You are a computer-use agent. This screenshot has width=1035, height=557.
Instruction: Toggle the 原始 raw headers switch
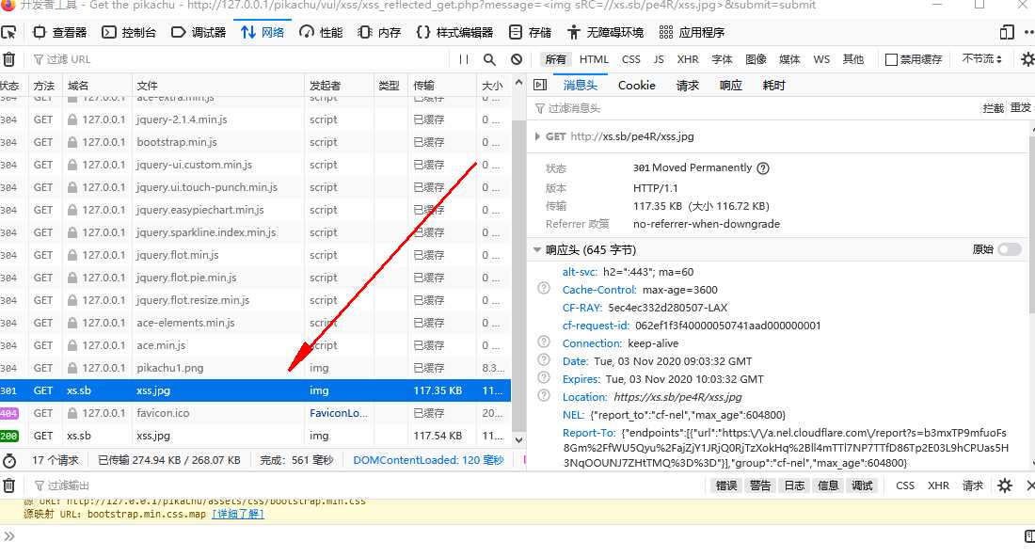point(1009,250)
